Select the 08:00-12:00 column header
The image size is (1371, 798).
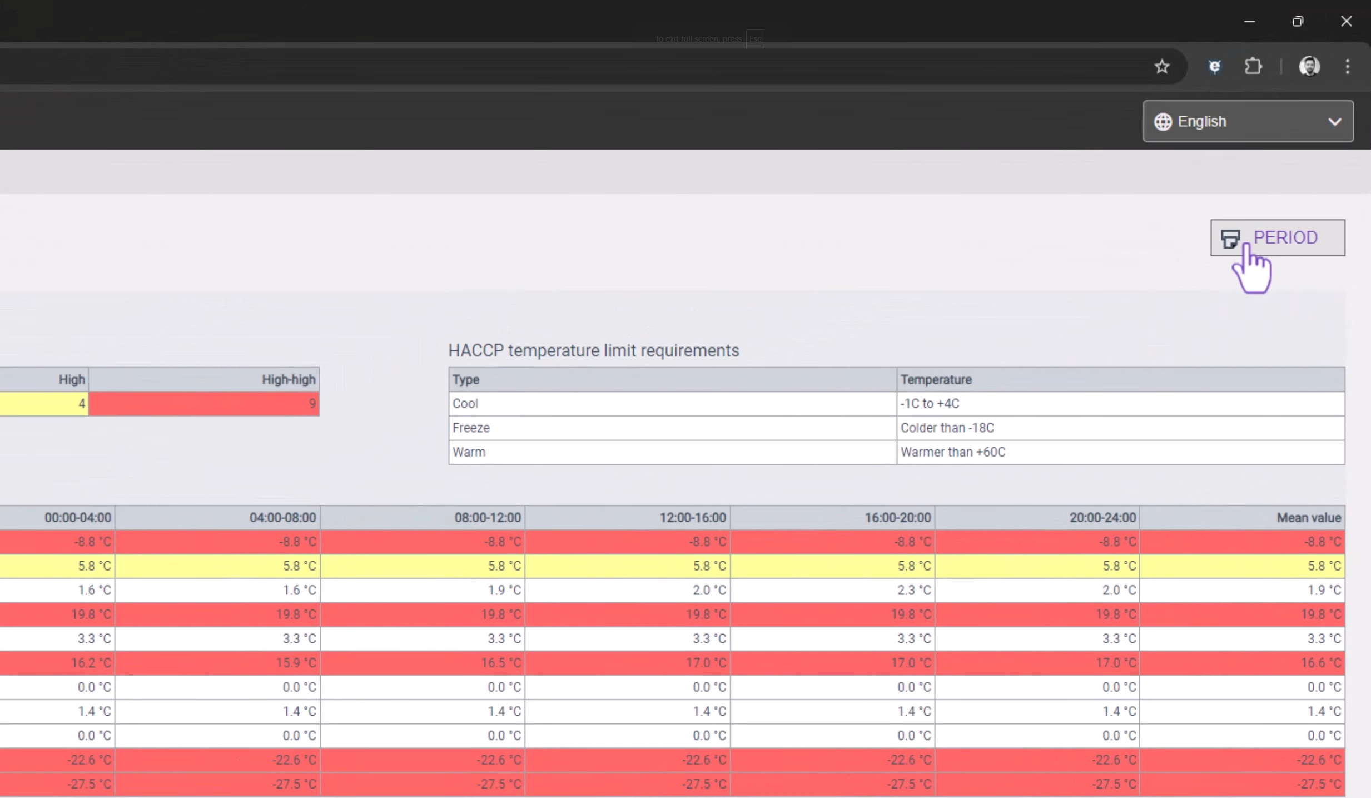423,518
